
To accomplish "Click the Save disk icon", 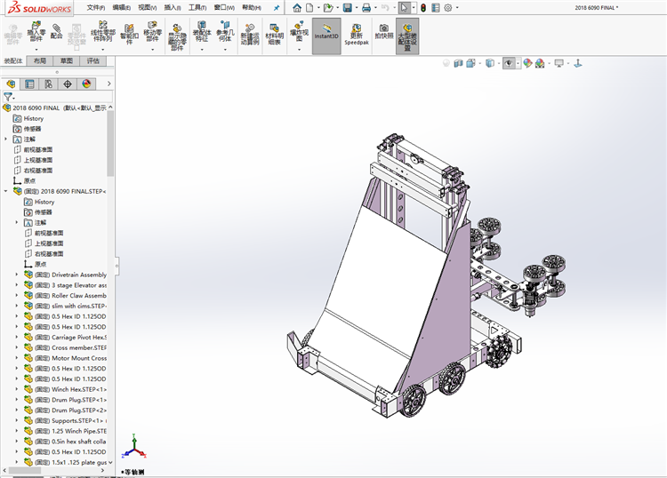I will (x=348, y=8).
